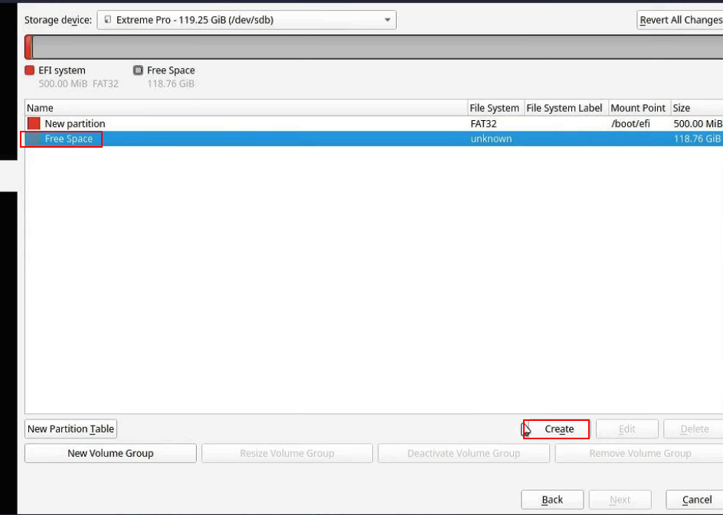The image size is (723, 515).
Task: Click the red icon beside New partition
Action: pos(34,123)
